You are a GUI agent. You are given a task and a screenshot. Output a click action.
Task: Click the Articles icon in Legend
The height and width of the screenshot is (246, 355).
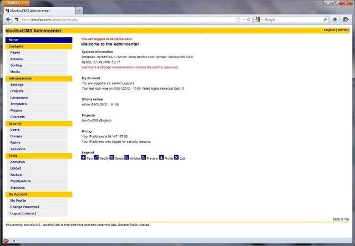127,157
